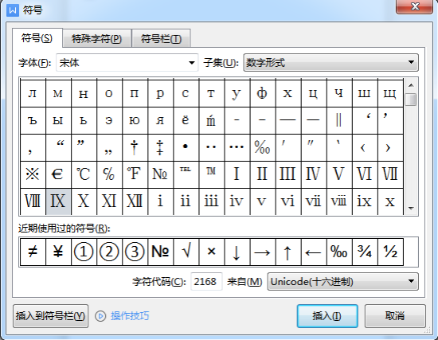Choose recent one-half ½ symbol

pos(390,252)
